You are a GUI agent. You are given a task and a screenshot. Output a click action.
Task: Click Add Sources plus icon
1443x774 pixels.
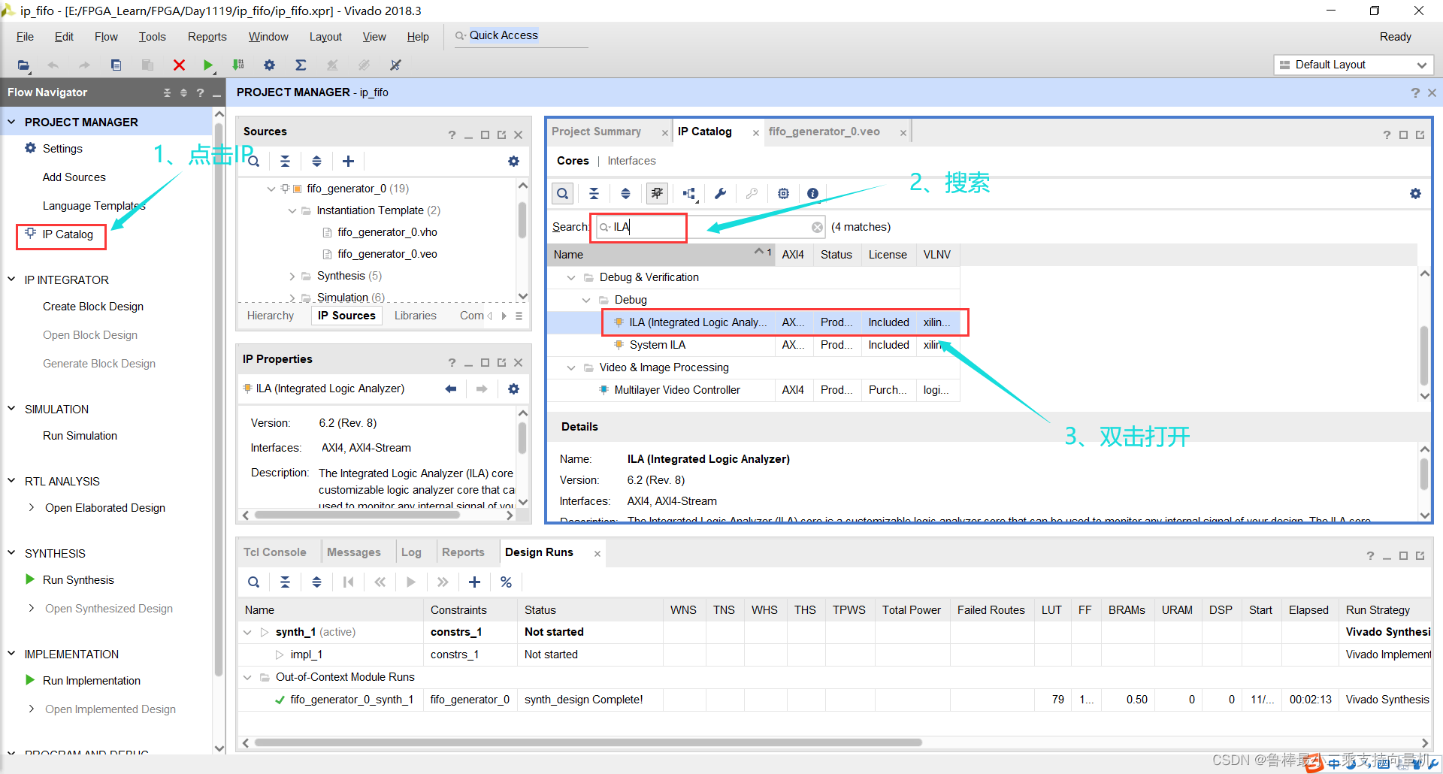pyautogui.click(x=348, y=161)
